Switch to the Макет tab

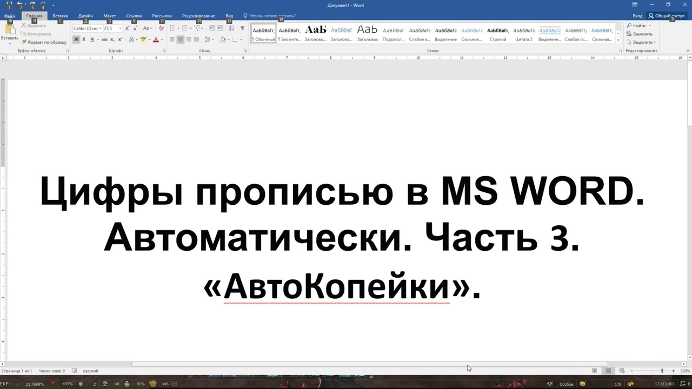[x=109, y=16]
